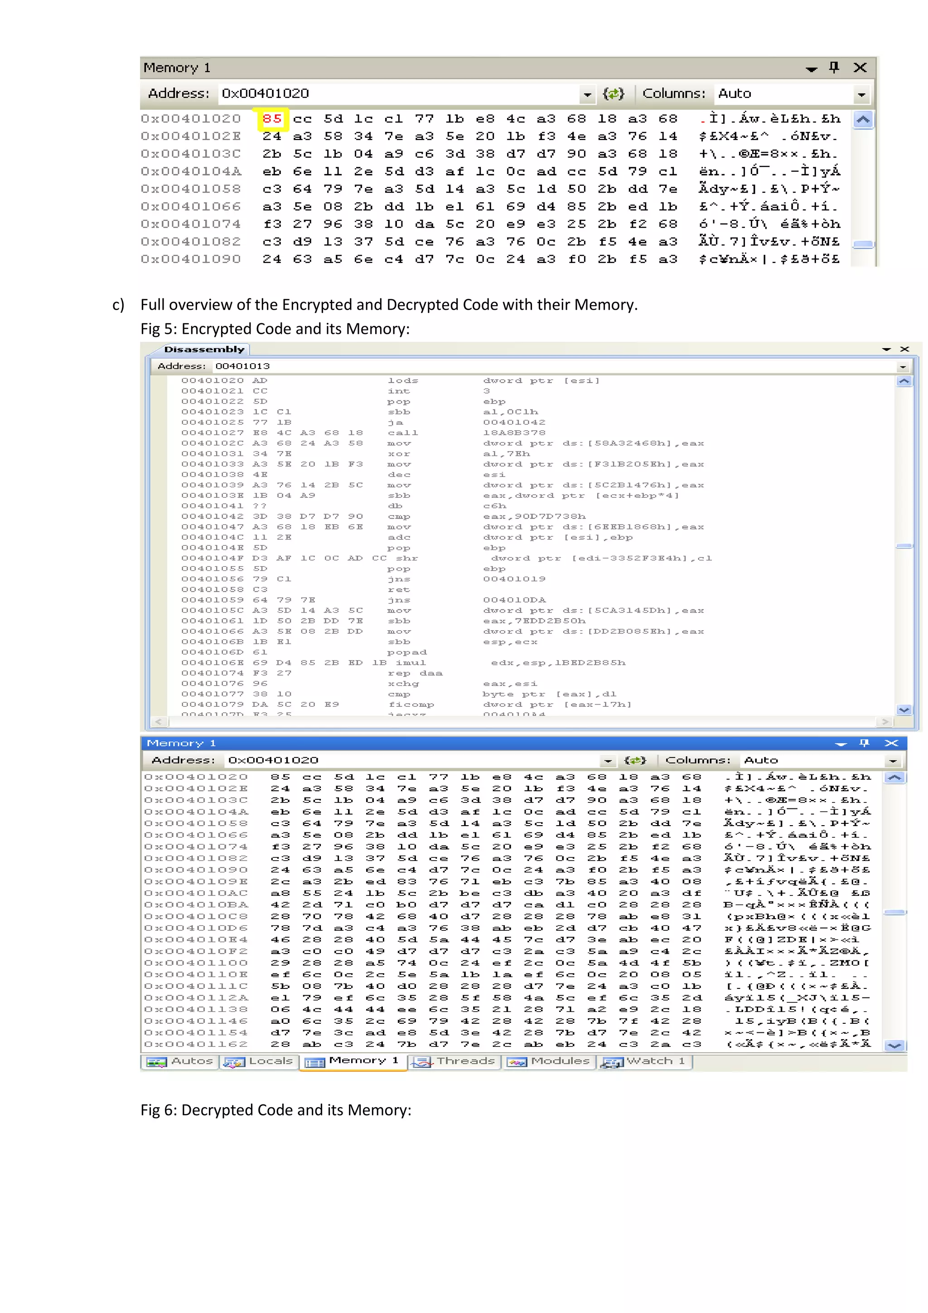
Task: Switch to the Threads tab
Action: pyautogui.click(x=455, y=1061)
